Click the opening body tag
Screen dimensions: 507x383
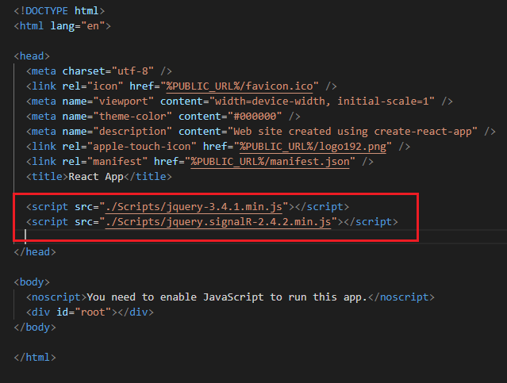[33, 282]
